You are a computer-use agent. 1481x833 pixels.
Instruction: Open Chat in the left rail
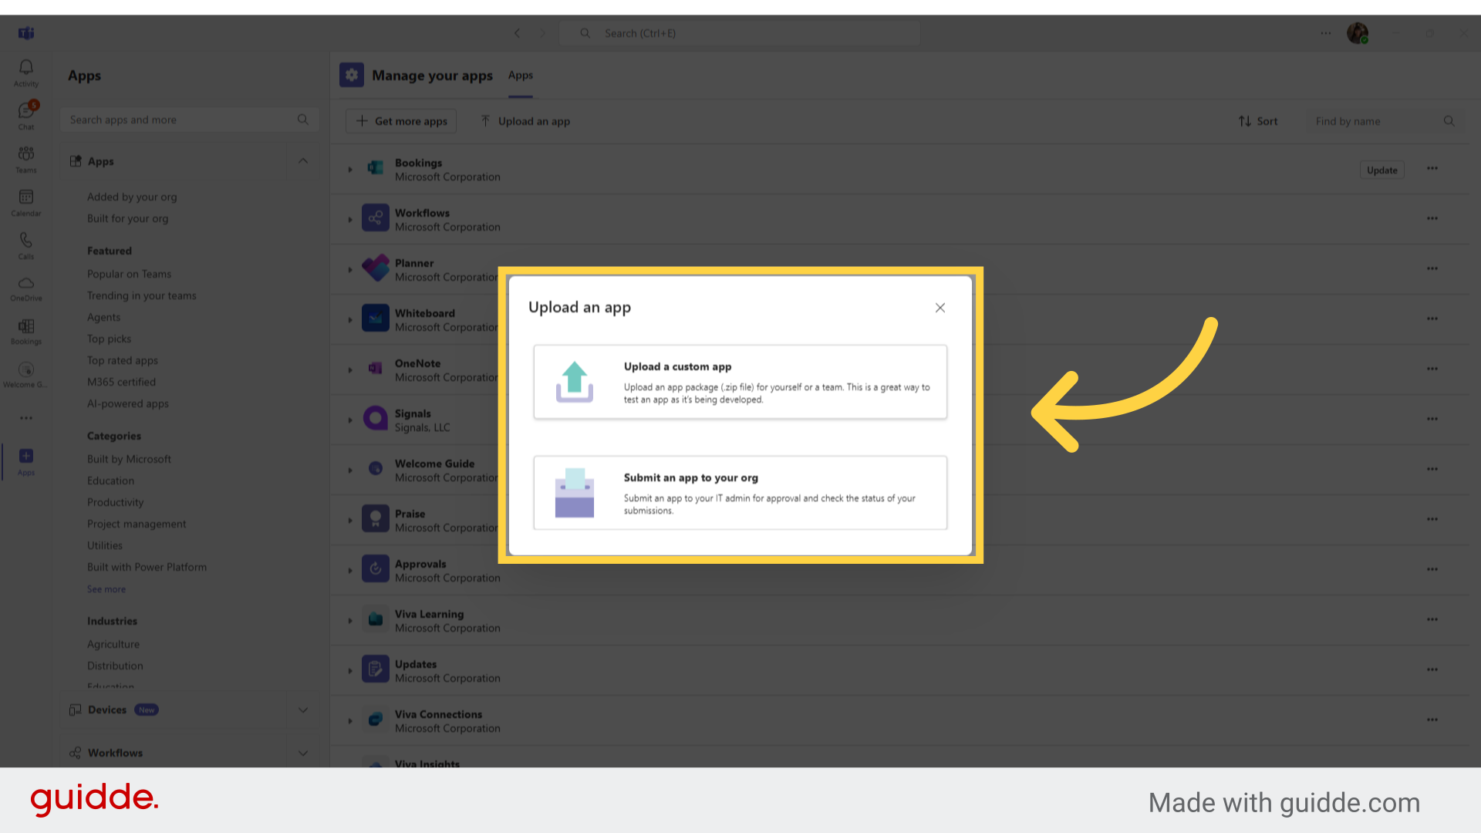[x=25, y=116]
